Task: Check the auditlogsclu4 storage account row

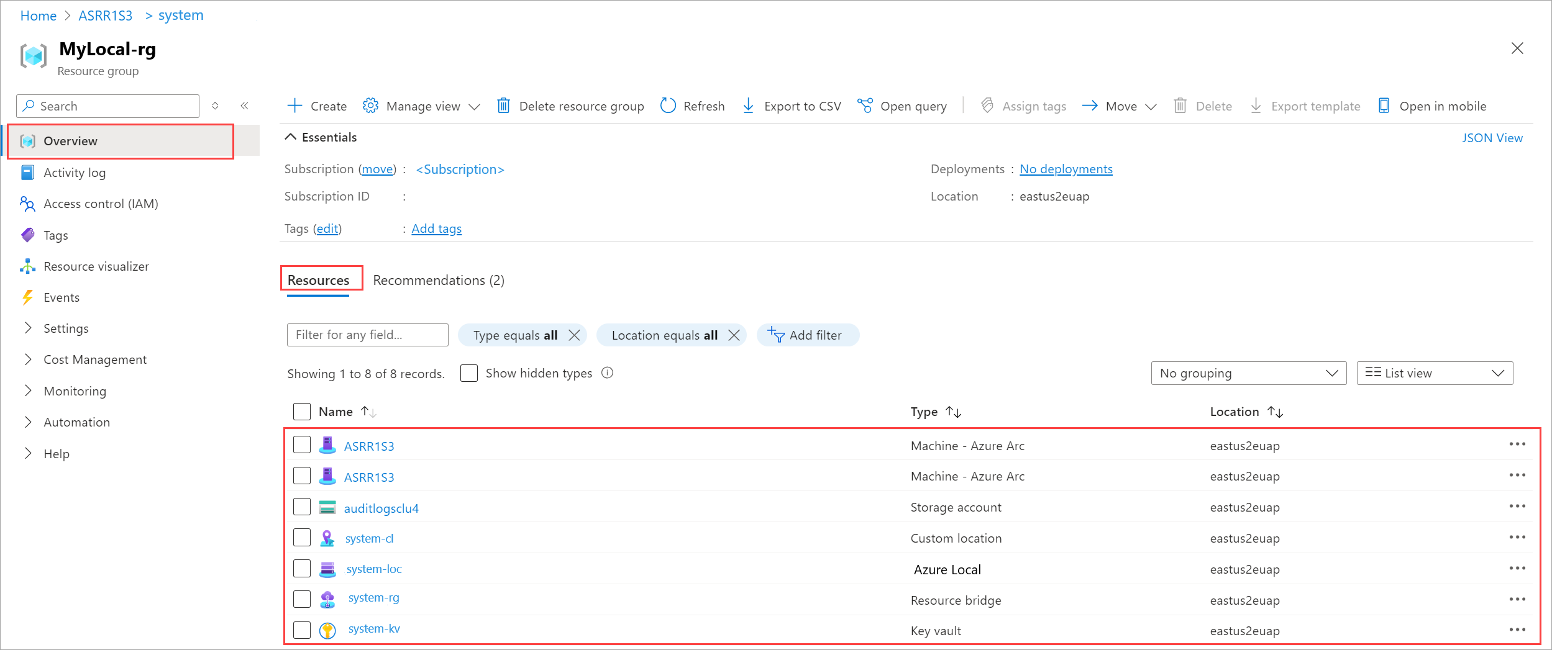Action: click(x=301, y=506)
